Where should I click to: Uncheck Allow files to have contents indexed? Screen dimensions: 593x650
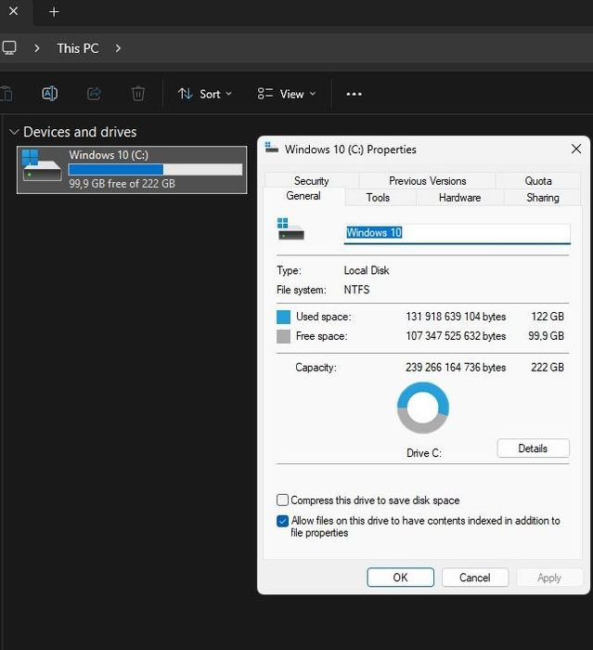click(283, 521)
